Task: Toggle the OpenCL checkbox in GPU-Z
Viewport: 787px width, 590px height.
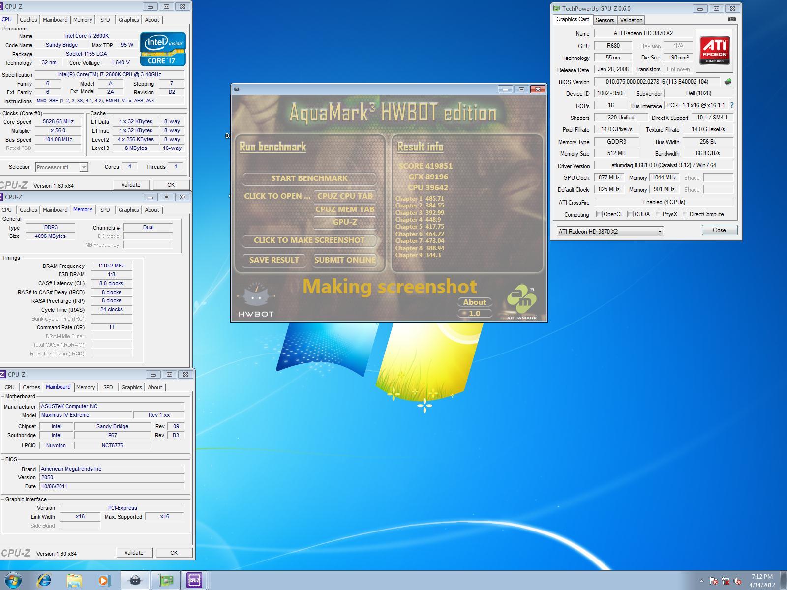Action: [599, 214]
